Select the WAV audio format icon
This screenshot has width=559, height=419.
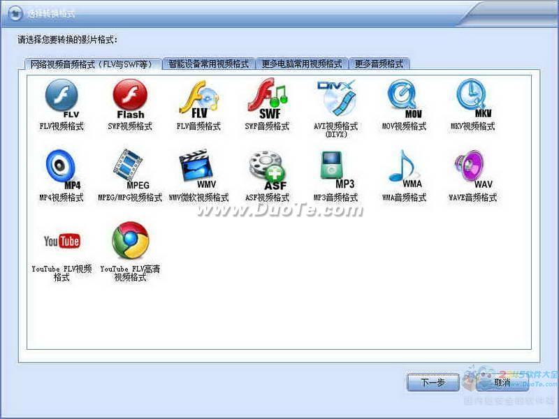click(474, 170)
